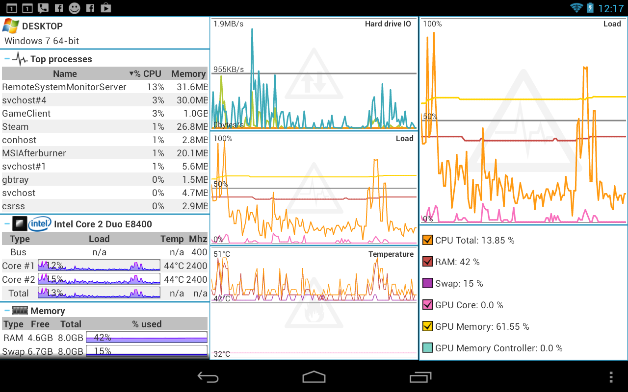Collapse the Top processes section

(7, 59)
